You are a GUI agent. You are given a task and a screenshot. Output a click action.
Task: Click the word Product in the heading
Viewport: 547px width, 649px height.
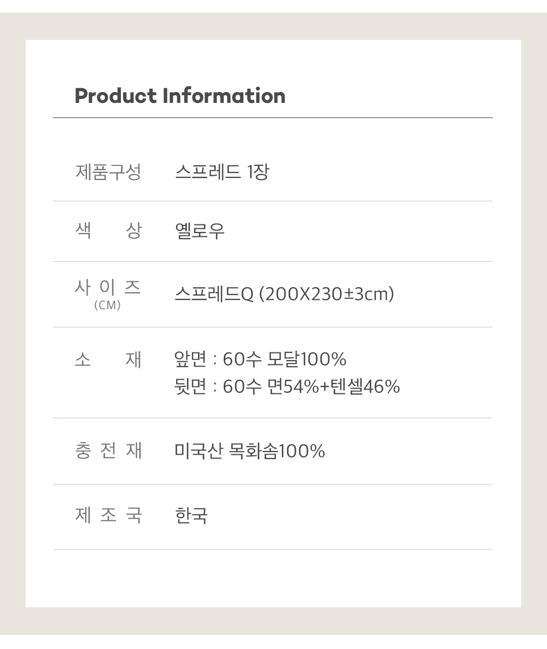[115, 96]
